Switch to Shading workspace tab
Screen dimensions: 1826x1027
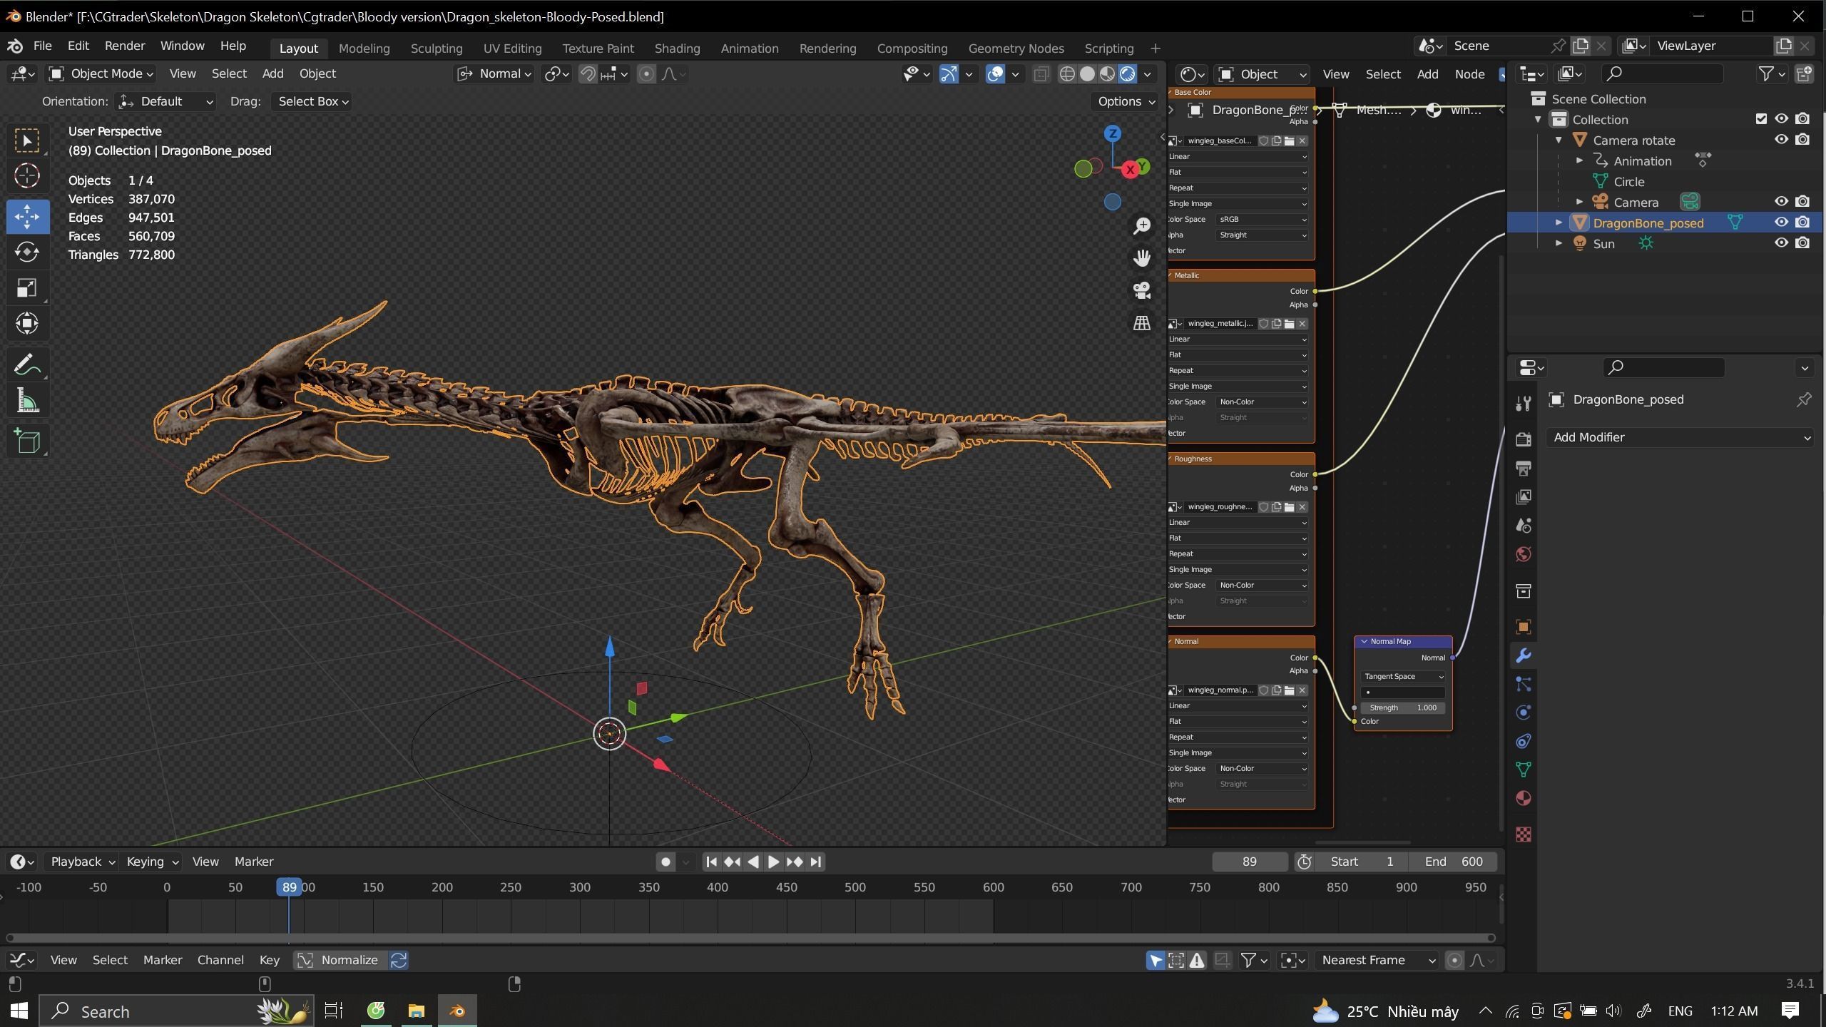point(677,48)
